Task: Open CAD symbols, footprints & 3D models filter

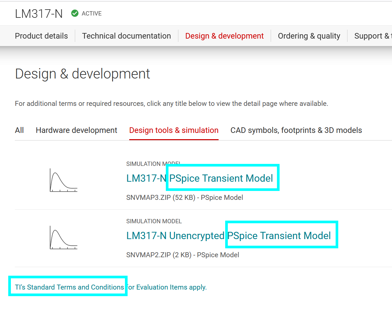Action: coord(296,130)
